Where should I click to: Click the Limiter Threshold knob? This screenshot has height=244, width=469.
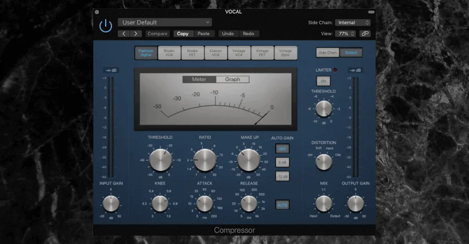324,109
